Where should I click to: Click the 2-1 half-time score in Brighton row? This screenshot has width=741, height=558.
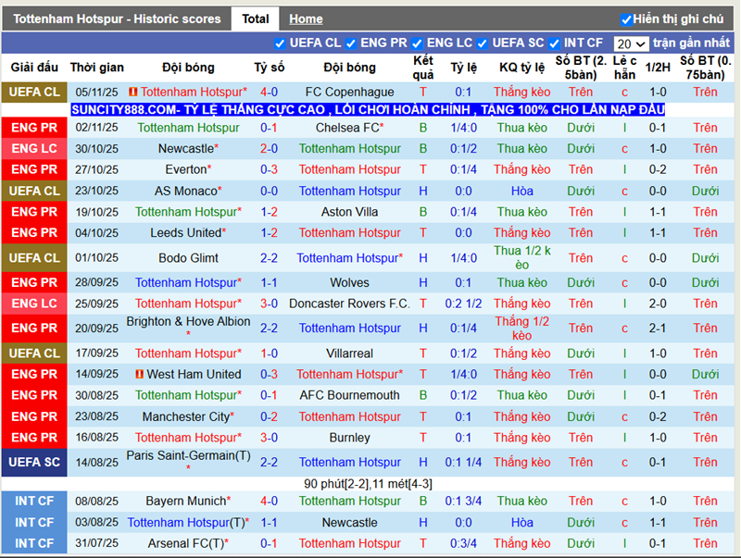[x=658, y=328]
